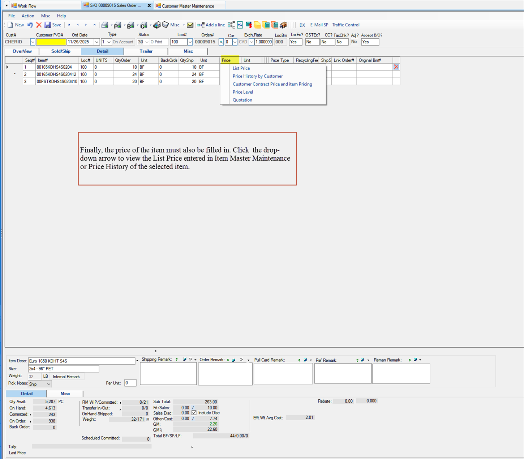Toggle the Include Disc checkbox
The height and width of the screenshot is (459, 524).
coord(194,413)
